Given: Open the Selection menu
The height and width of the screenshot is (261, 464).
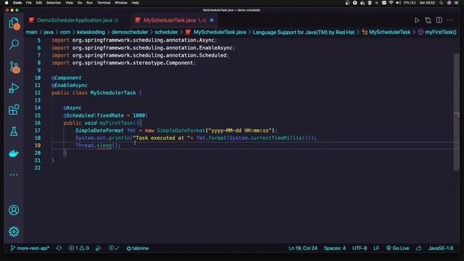Looking at the screenshot, I should pos(54,3).
